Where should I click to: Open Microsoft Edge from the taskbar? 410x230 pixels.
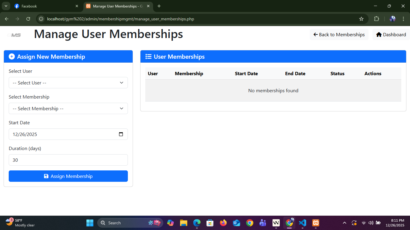(197, 223)
